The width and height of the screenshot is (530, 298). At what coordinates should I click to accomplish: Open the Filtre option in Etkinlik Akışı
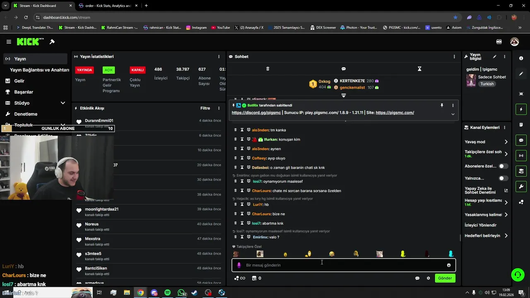click(x=205, y=108)
